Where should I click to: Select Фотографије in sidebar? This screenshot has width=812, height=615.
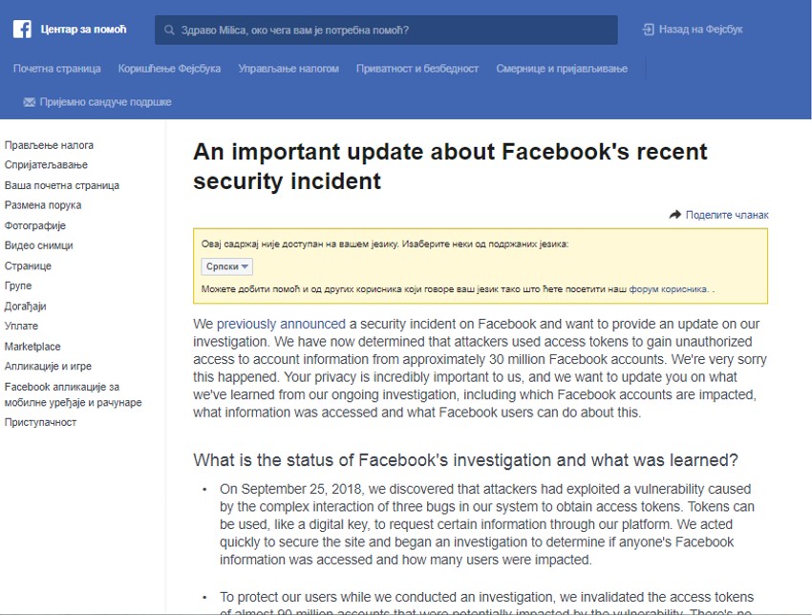click(35, 225)
